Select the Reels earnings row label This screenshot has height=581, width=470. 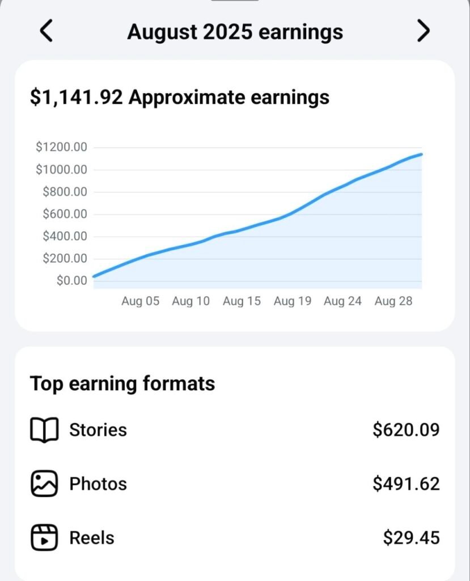[92, 537]
